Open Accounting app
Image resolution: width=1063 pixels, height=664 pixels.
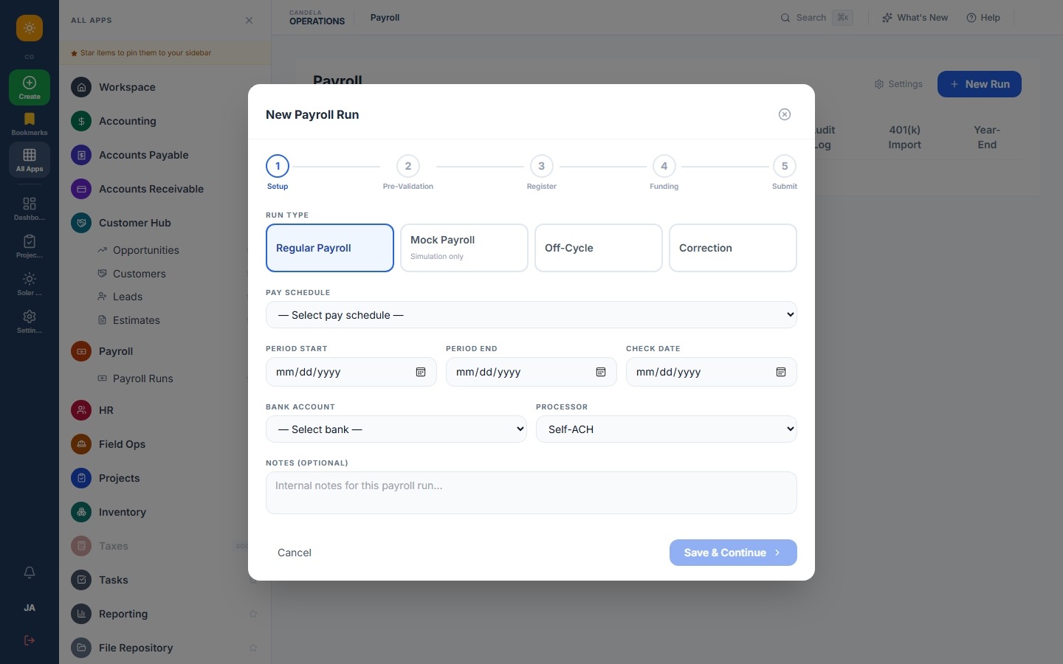[x=165, y=121]
